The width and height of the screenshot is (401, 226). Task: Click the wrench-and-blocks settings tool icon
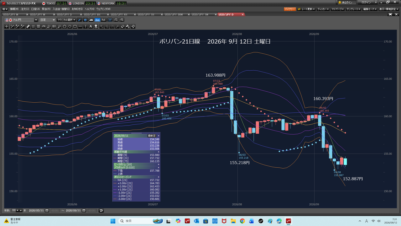pos(128,26)
